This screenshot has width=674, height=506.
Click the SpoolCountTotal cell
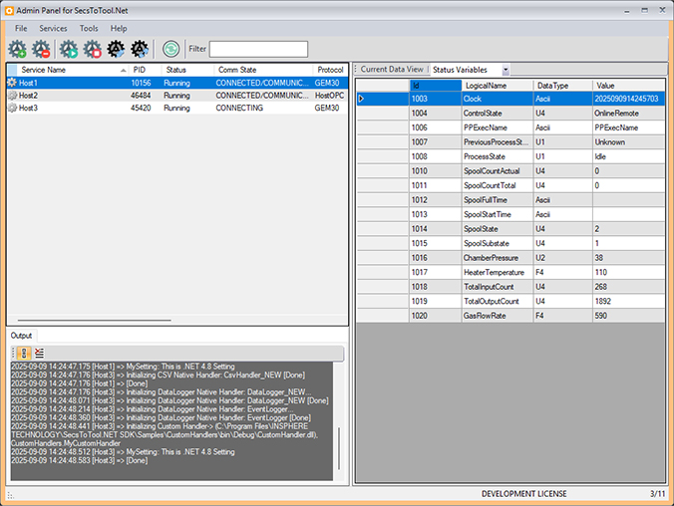click(x=498, y=185)
